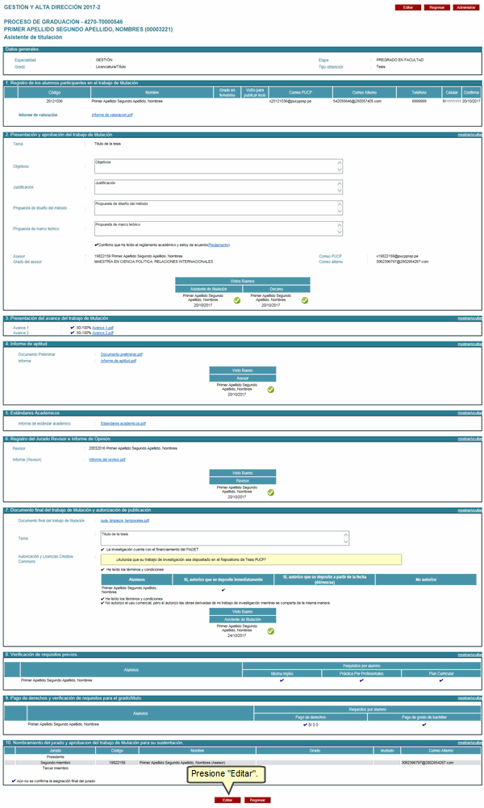Toggle the Avance 1 checkmark
Viewport: 484px width, 808px height.
click(73, 328)
